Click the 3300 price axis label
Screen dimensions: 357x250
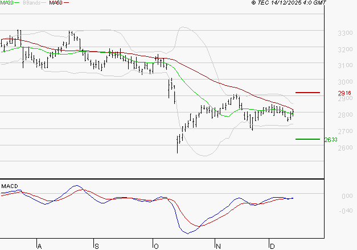pos(345,33)
